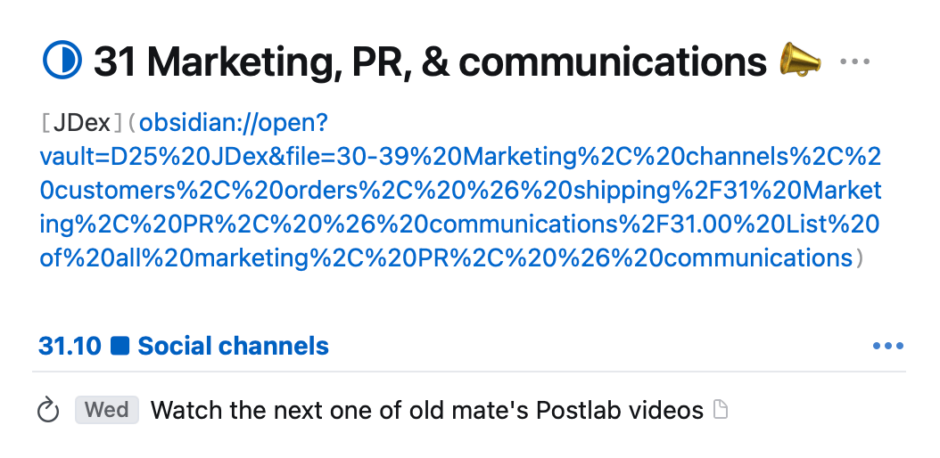Click the note document icon after Postlab videos

coord(721,410)
